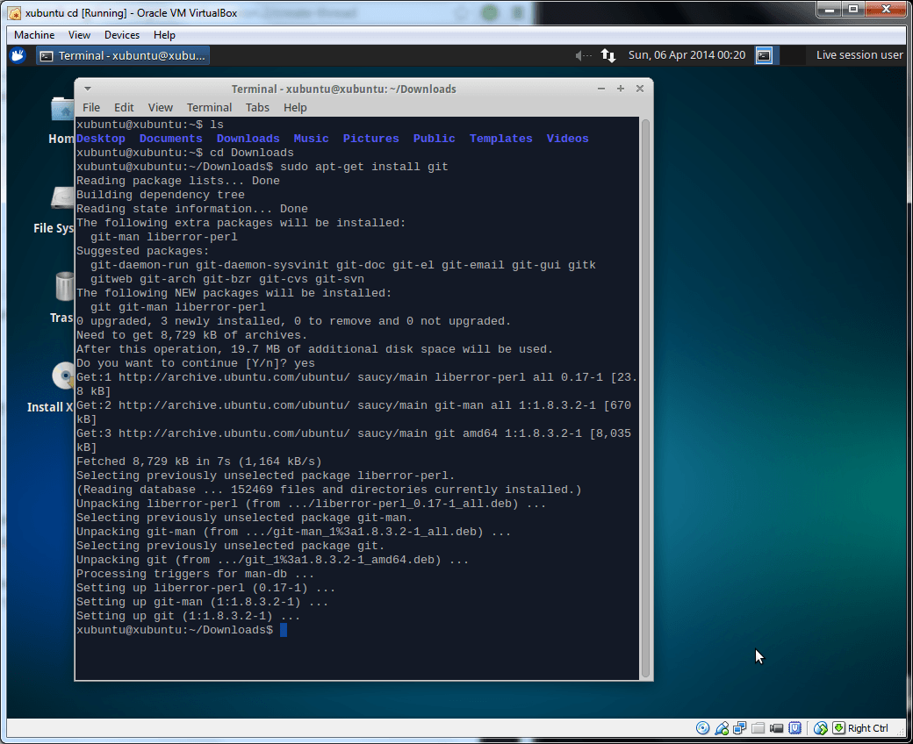Click the shared folders status icon

coord(758,728)
